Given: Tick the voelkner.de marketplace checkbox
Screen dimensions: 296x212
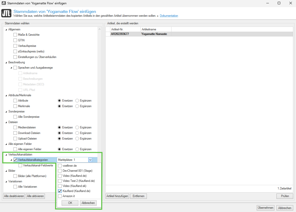Looking at the screenshot, I should 60,166.
